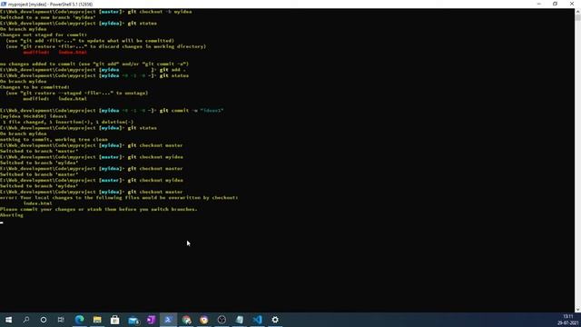Click the 'error: Your local changes' line
Screen dimensions: 581x327
click(x=119, y=198)
